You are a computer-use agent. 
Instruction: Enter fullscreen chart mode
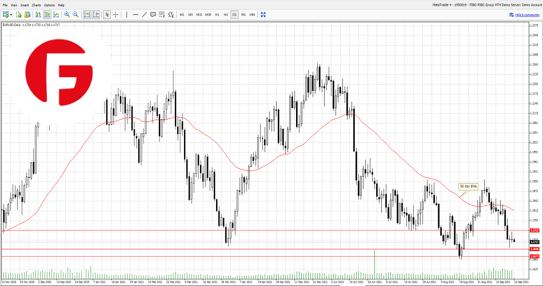(263, 14)
